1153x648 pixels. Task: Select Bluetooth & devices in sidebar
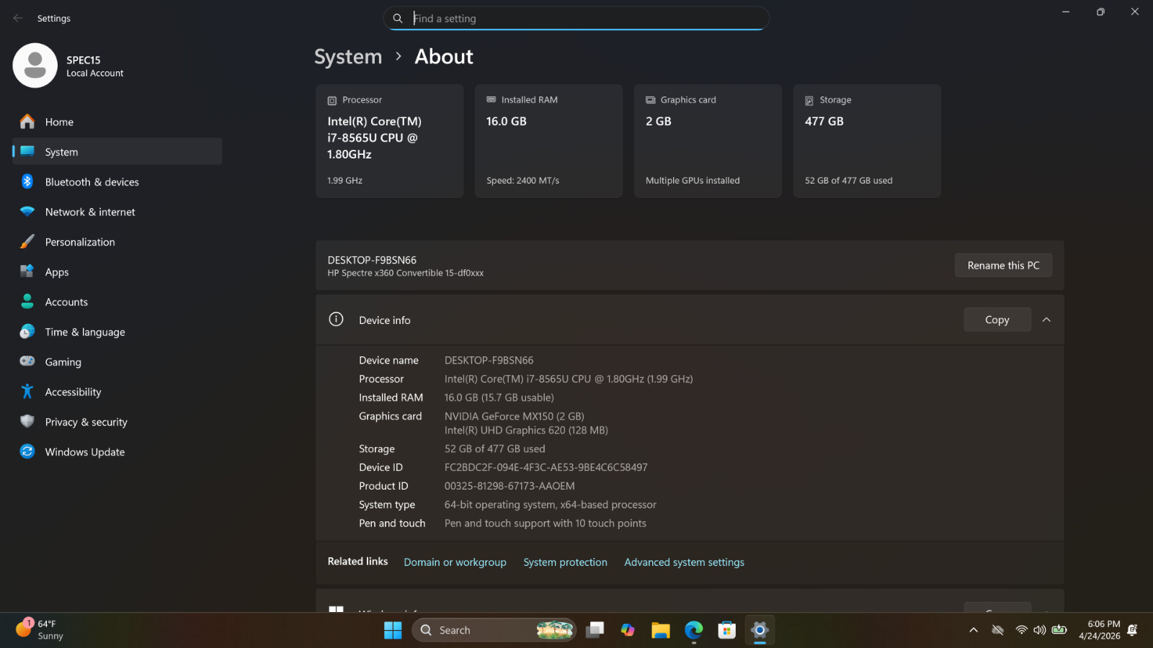(x=117, y=181)
